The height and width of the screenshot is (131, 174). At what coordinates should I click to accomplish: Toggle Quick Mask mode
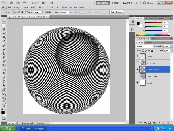tap(4, 118)
